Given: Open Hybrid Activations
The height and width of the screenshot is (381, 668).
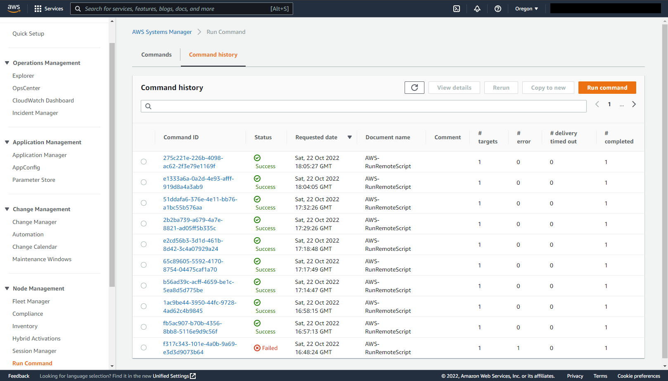Looking at the screenshot, I should 36,338.
